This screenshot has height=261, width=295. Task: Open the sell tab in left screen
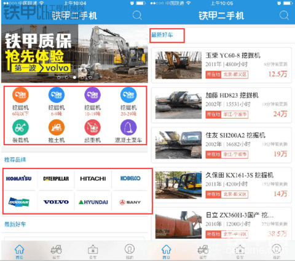click(x=93, y=251)
